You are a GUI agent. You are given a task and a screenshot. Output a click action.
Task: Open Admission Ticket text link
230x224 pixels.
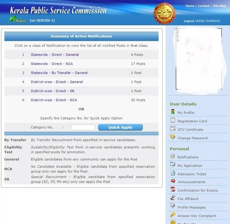point(192,174)
